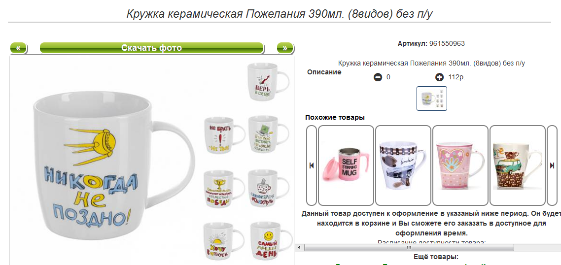Viewport: 561px width, 265px height.
Task: Click the Описание label
Action: click(324, 72)
